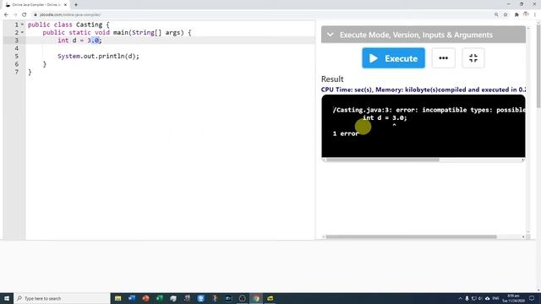Screen dimensions: 541x304
Task: Click the Type here to search box
Action: [62, 298]
